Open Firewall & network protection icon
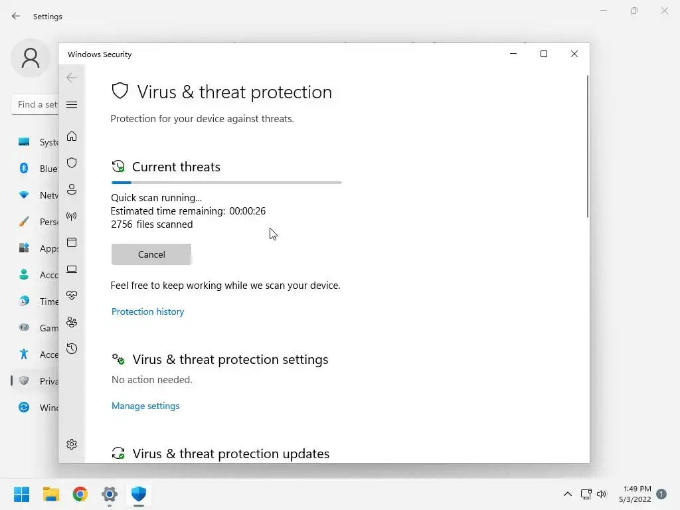This screenshot has width=680, height=510. click(x=72, y=216)
